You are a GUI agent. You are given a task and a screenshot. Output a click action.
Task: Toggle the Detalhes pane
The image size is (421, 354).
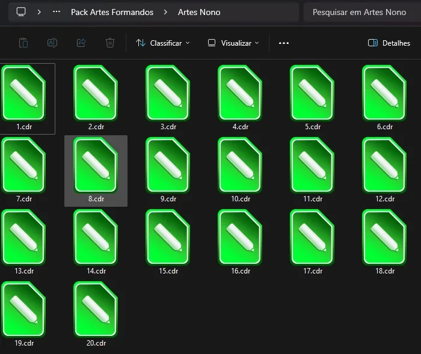[389, 43]
